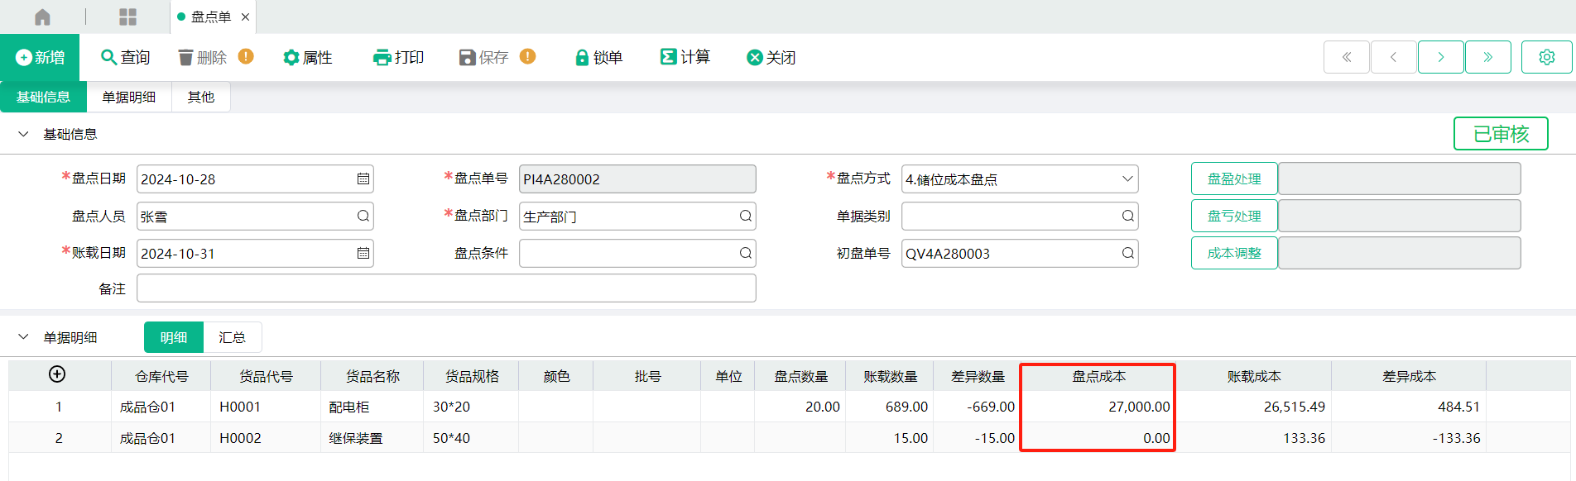
Task: Click 配电柜 product name cell
Action: (372, 407)
